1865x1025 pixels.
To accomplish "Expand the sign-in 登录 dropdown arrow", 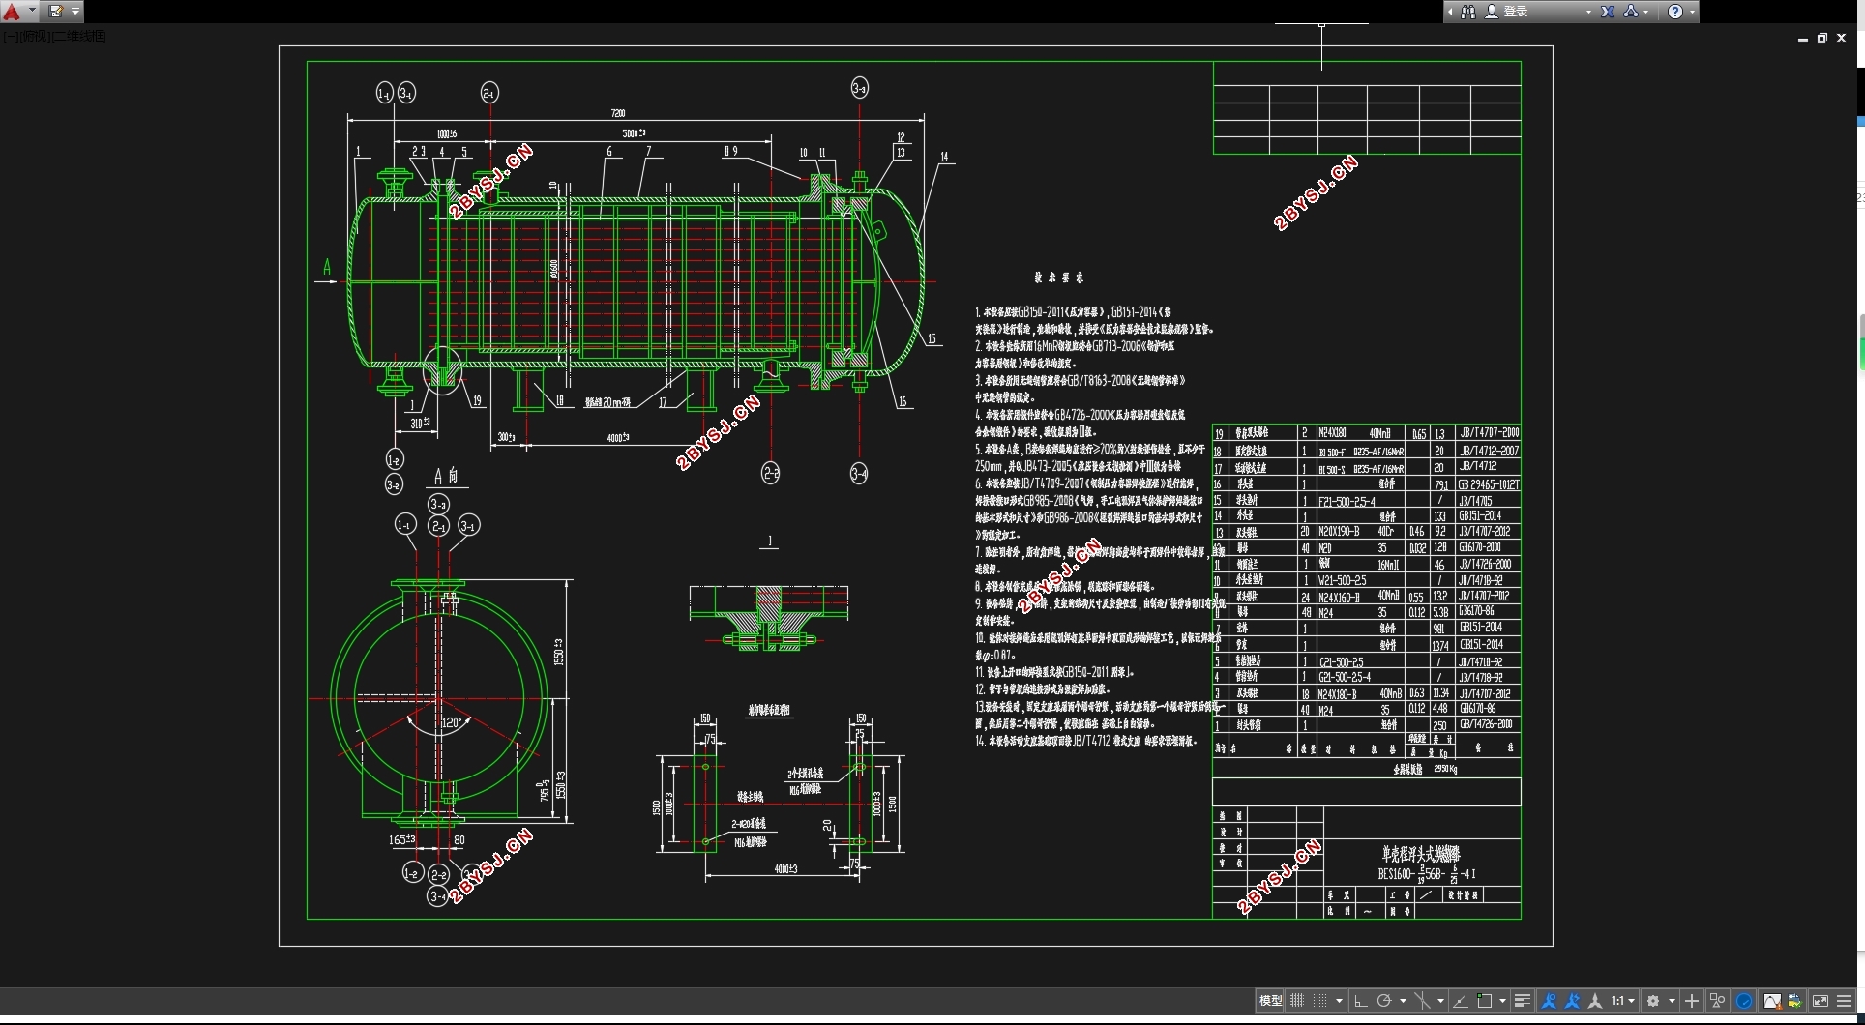I will click(x=1588, y=12).
